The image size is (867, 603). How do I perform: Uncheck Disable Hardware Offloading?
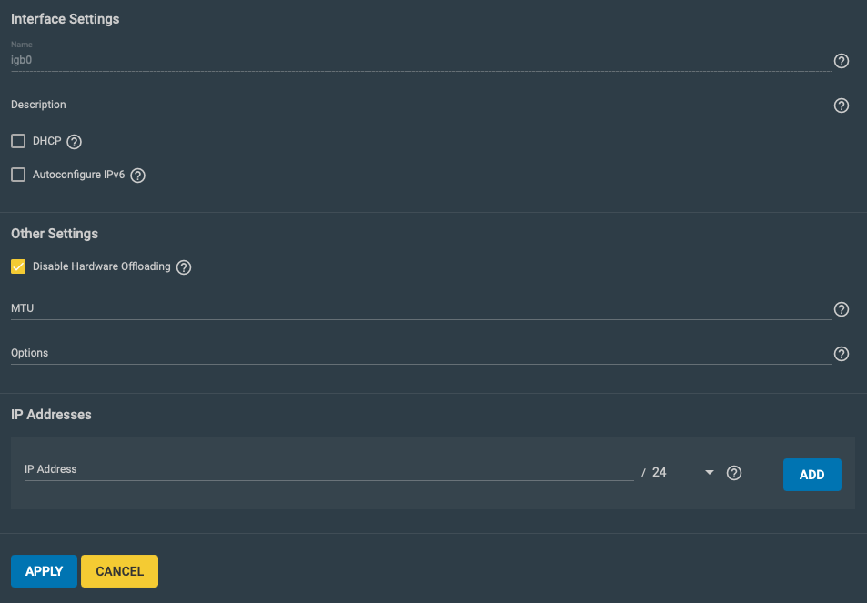click(x=18, y=266)
